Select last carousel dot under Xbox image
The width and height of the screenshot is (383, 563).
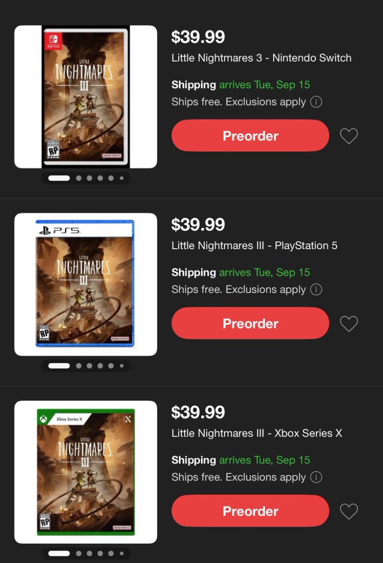(x=122, y=553)
